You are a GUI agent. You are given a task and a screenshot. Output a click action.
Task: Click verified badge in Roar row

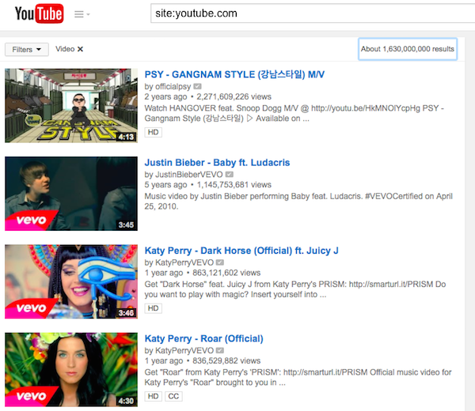(220, 350)
